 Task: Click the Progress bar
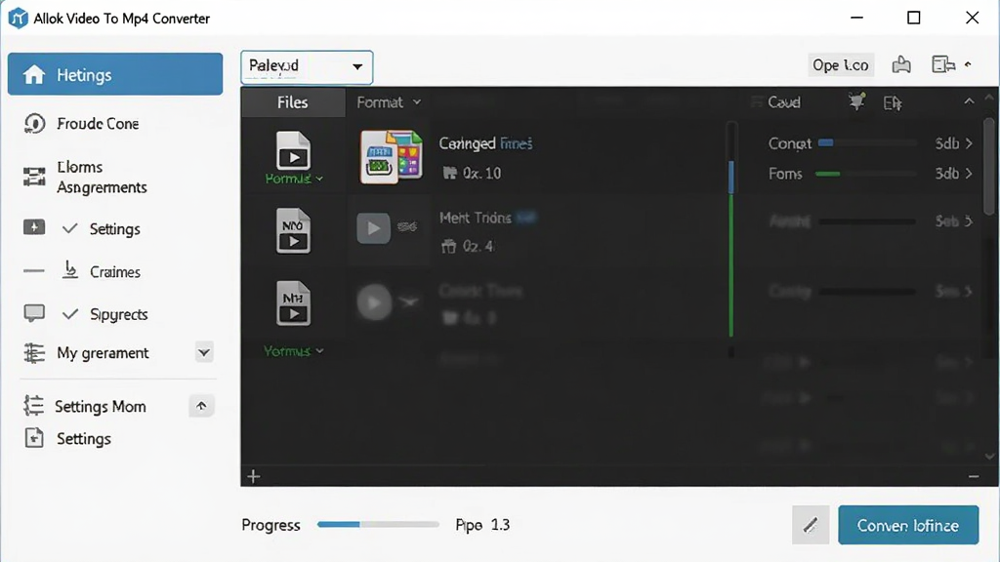click(x=378, y=524)
